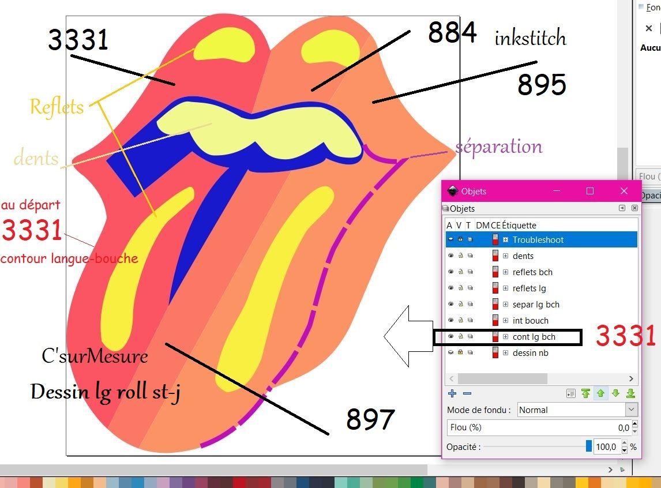
Task: Select the int bouch layer label
Action: click(x=530, y=320)
